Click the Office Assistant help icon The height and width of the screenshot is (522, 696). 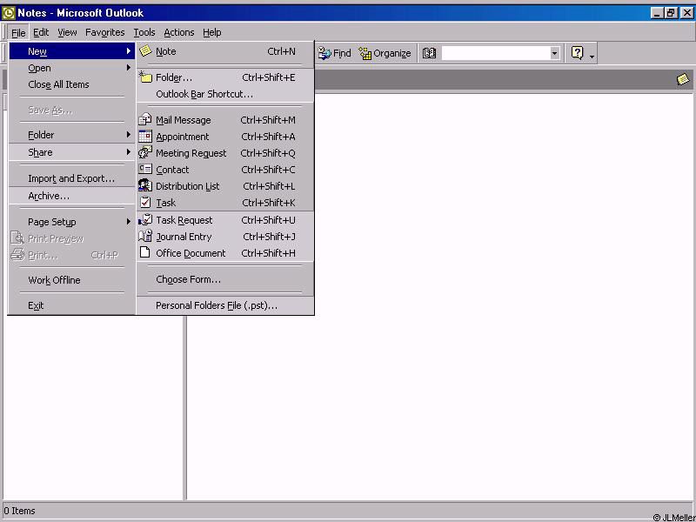[577, 53]
